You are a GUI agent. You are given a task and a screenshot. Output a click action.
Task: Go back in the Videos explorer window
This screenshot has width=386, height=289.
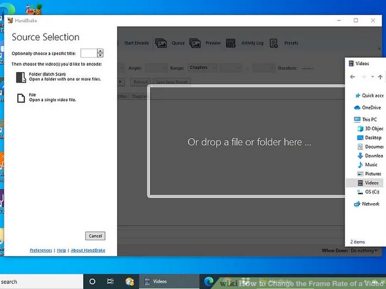[x=353, y=77]
